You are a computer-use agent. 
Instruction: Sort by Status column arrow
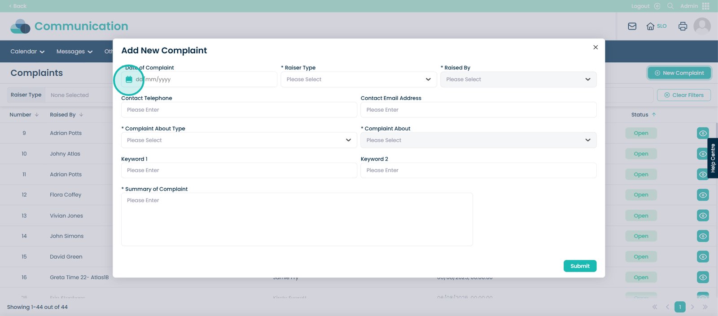[654, 115]
